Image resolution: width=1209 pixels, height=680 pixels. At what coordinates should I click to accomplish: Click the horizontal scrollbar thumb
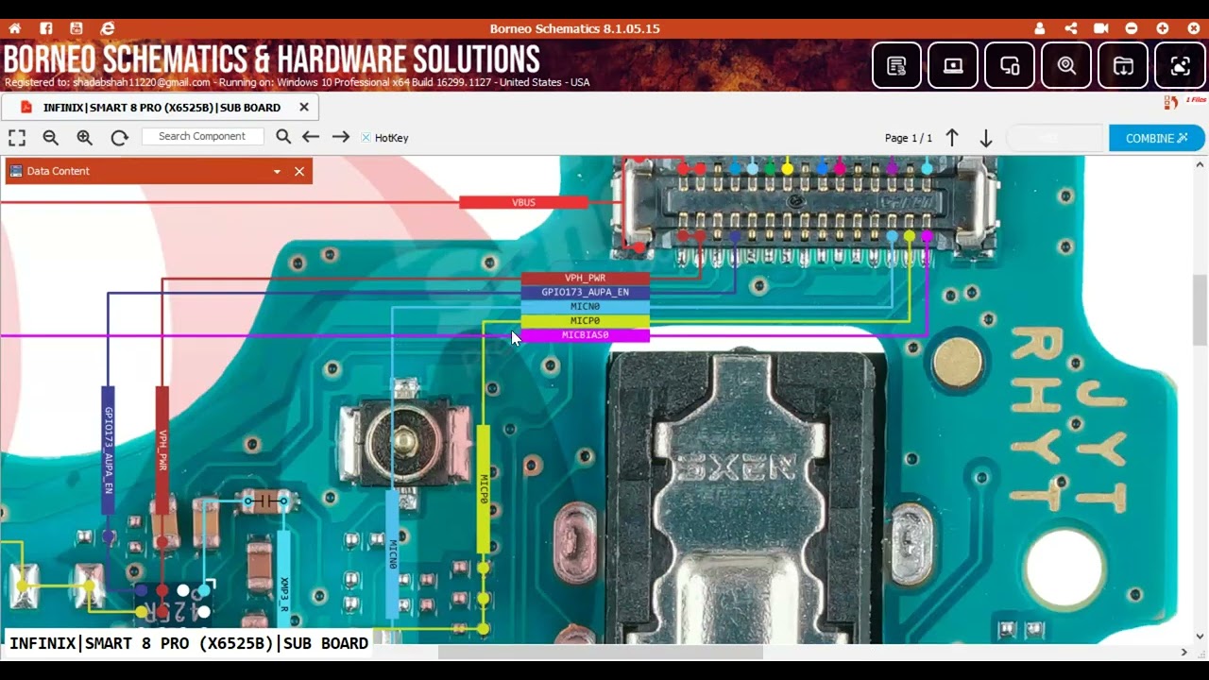click(x=600, y=653)
